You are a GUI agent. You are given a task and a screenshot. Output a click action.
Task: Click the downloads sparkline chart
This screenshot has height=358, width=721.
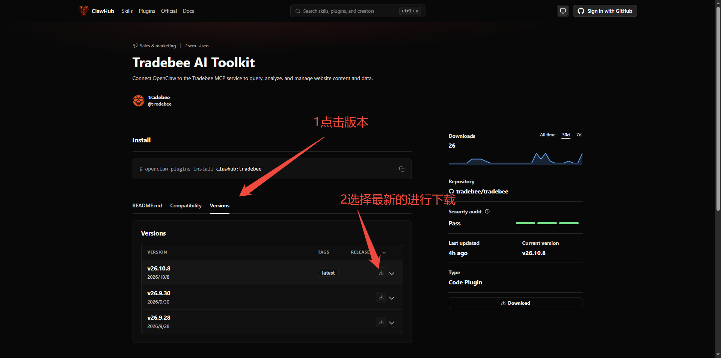pyautogui.click(x=515, y=159)
